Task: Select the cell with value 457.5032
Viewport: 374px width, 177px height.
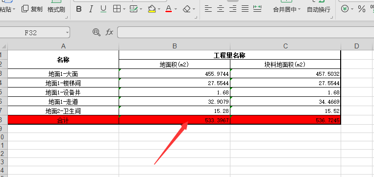Action: (285, 73)
